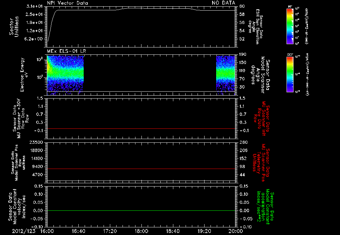
Task: Click the '206' telemetry tick value
Action: point(243,150)
